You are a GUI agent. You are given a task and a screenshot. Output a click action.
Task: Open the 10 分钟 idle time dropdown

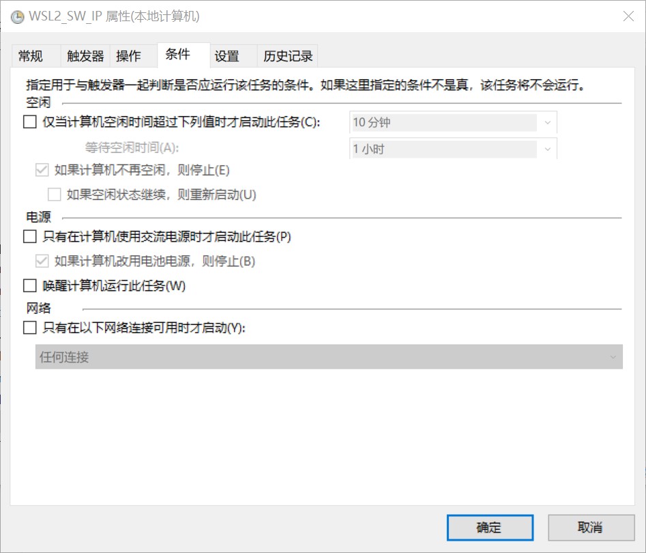coord(453,122)
